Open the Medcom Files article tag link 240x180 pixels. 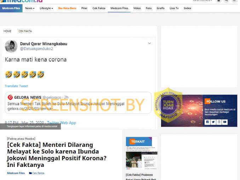(16, 173)
